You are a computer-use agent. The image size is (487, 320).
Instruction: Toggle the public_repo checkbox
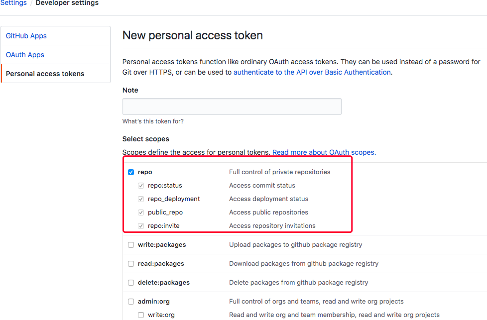pos(141,213)
